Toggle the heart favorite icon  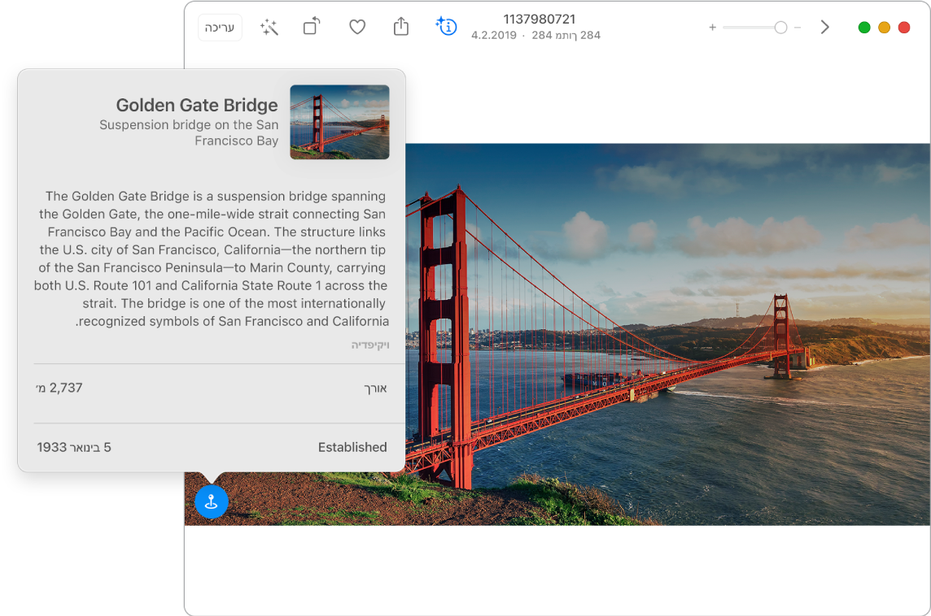(x=357, y=28)
